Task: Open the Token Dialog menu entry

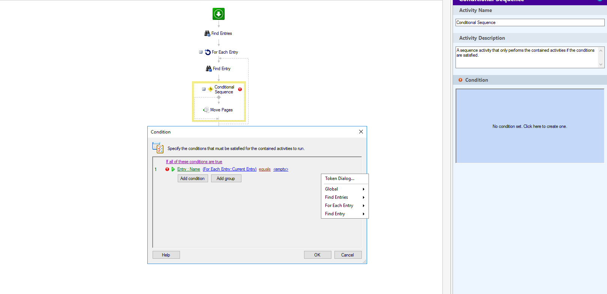Action: pyautogui.click(x=340, y=178)
